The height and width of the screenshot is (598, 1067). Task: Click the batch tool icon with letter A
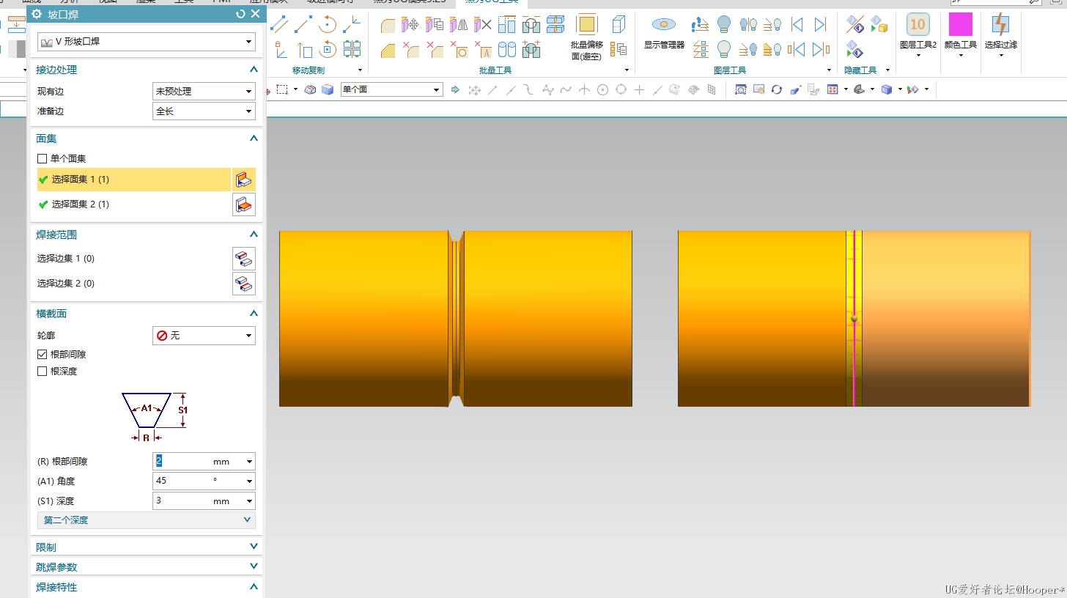(x=483, y=49)
